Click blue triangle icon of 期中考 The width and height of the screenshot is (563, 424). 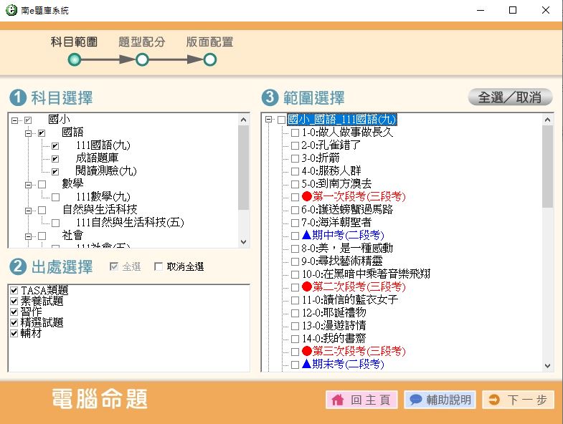[x=306, y=236]
